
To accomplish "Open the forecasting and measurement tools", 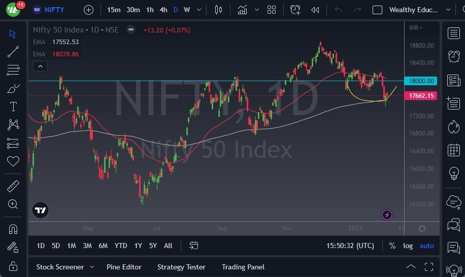I will [13, 143].
